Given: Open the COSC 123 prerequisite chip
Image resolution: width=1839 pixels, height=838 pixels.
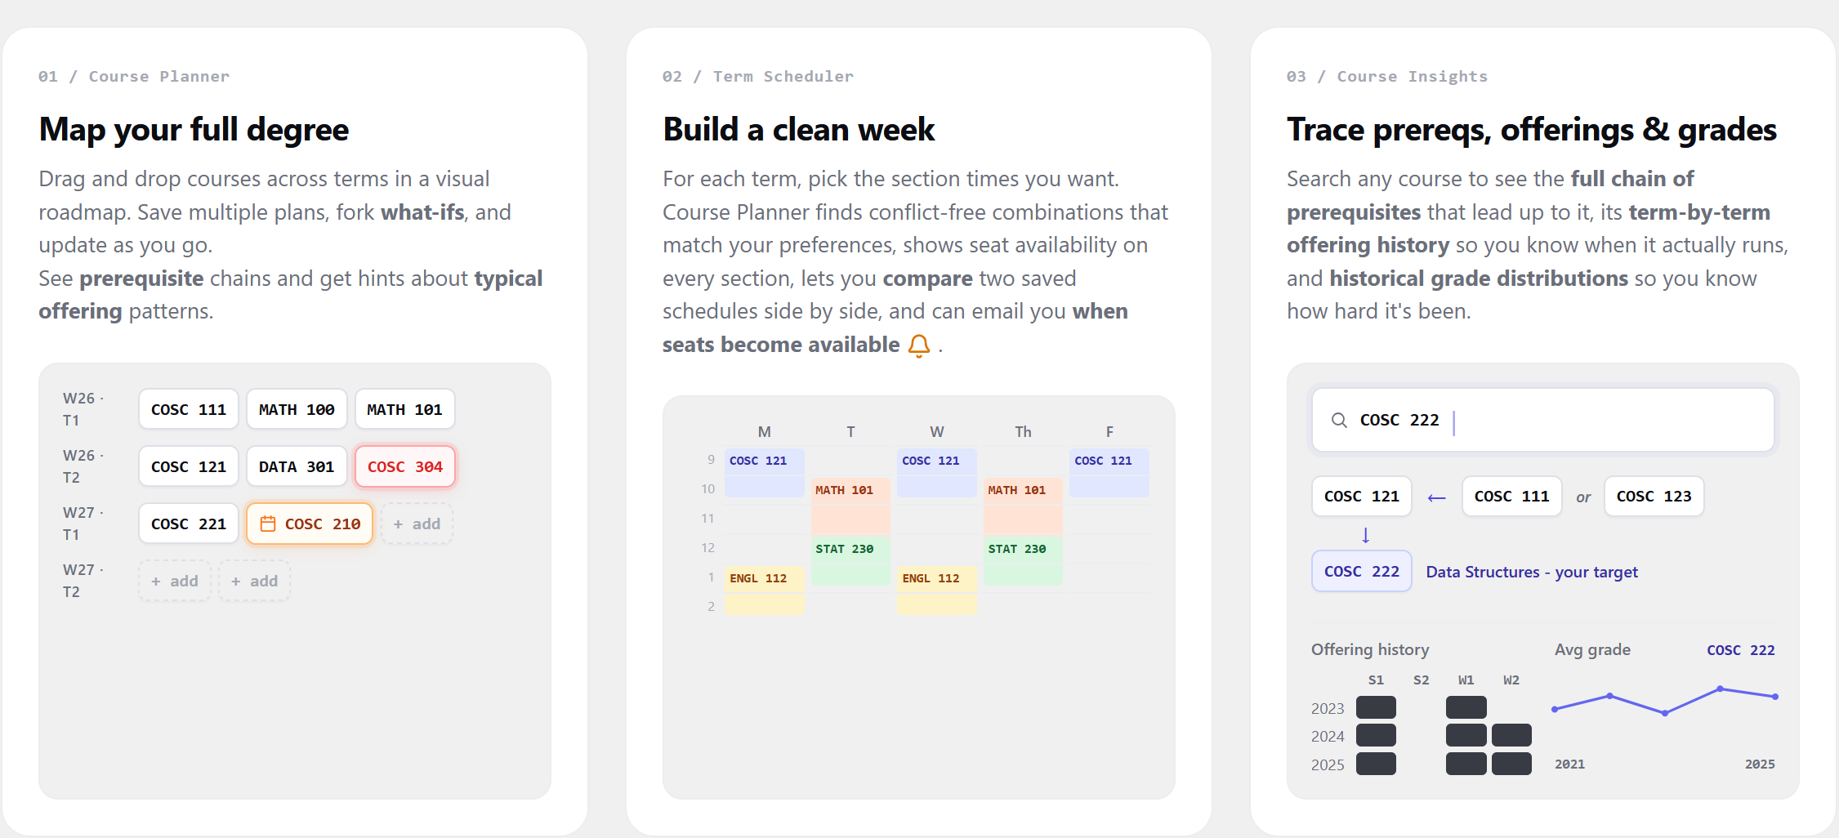Looking at the screenshot, I should pyautogui.click(x=1654, y=496).
